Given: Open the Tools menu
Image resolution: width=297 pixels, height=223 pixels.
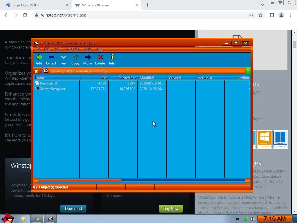Looking at the screenshot, I should coord(87,49).
